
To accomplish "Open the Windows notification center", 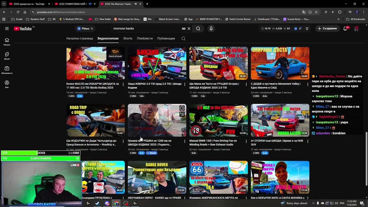I will click(362, 203).
